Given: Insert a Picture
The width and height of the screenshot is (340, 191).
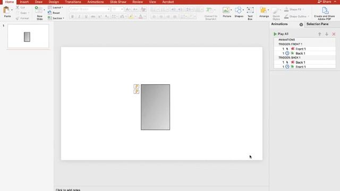Looking at the screenshot, I should coord(227,12).
